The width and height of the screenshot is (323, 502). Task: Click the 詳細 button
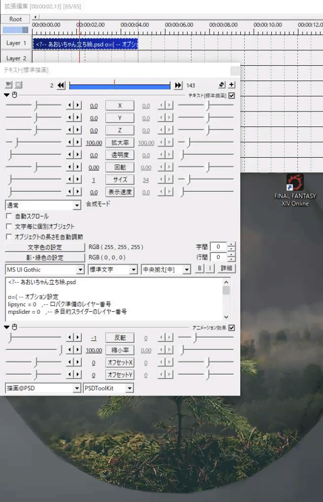(226, 268)
